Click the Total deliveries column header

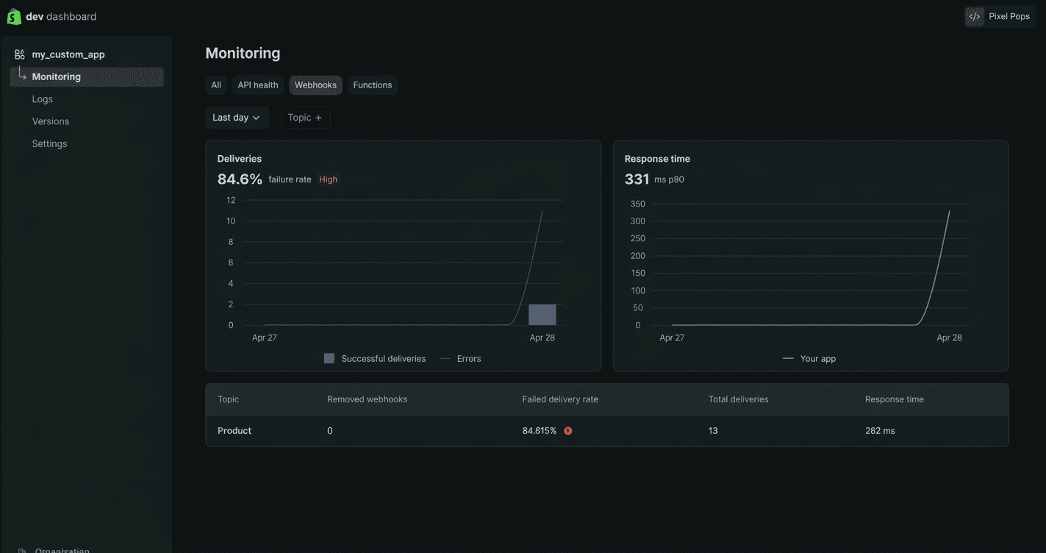click(x=739, y=399)
